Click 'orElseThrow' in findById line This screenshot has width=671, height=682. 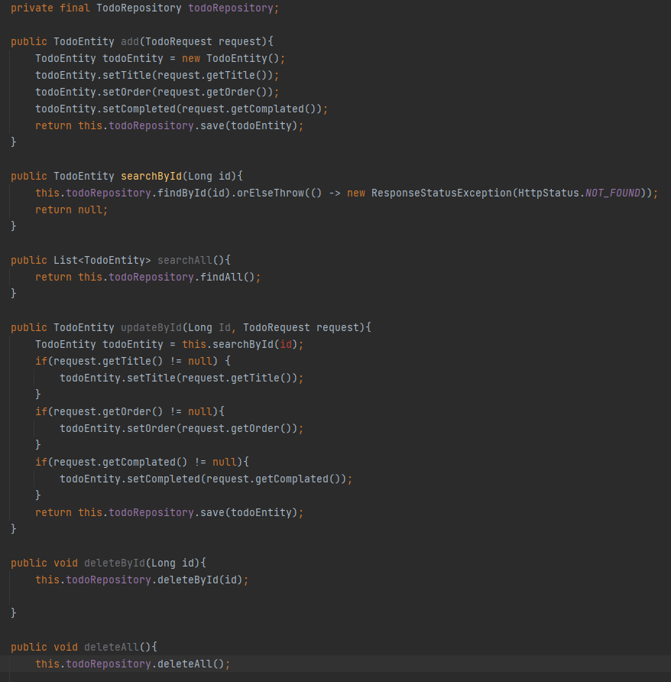click(x=270, y=193)
